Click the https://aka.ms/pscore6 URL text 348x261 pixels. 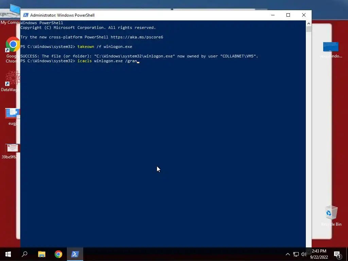coord(137,37)
